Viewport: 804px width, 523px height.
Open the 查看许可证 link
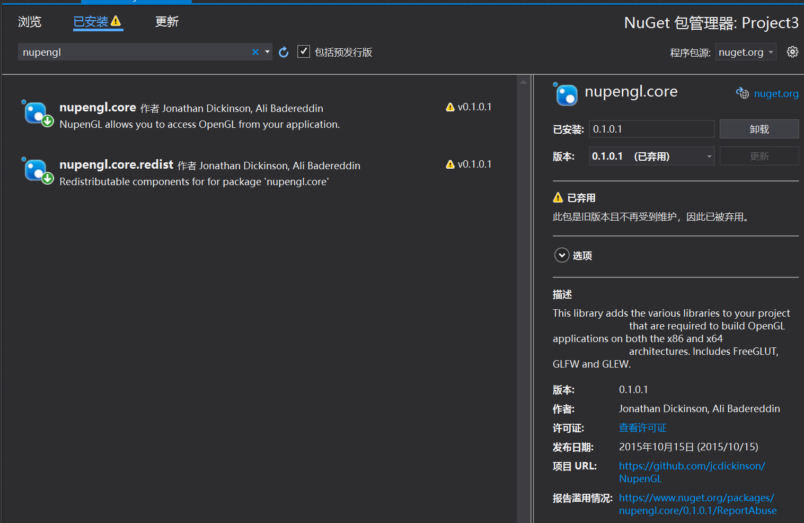[642, 428]
